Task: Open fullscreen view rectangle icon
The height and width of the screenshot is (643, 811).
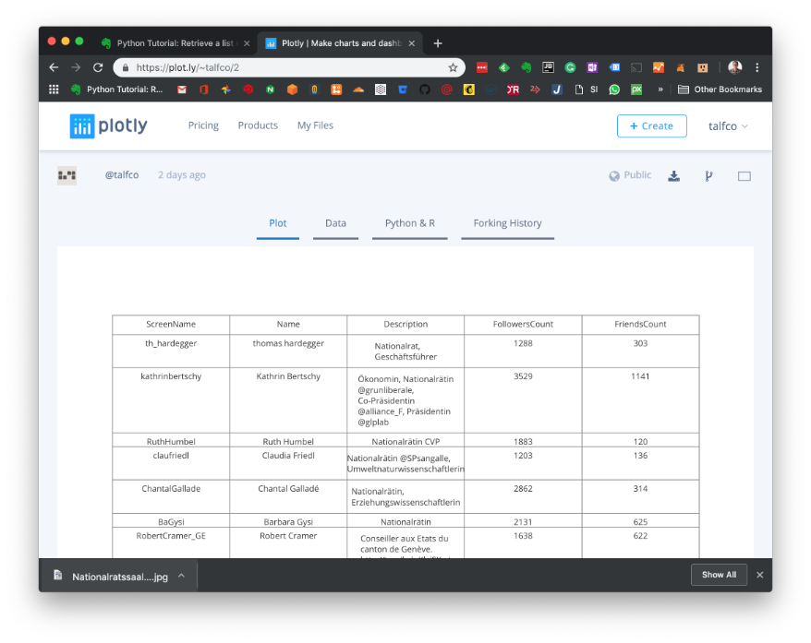Action: 744,176
